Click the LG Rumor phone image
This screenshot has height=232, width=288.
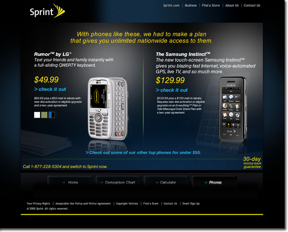[x=108, y=108]
